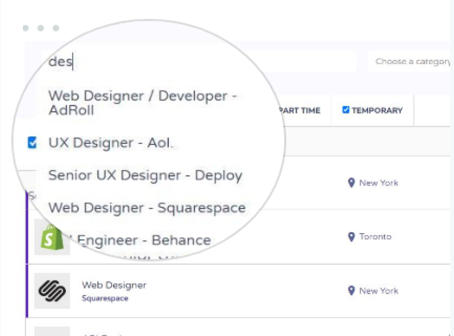The width and height of the screenshot is (454, 336).
Task: Click the PART TIME filter label
Action: 300,111
